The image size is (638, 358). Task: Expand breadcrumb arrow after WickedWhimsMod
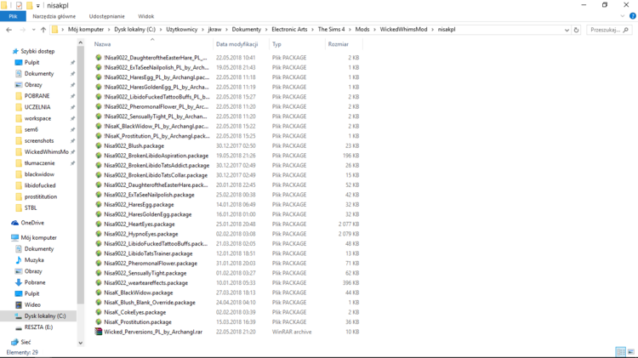pos(432,29)
